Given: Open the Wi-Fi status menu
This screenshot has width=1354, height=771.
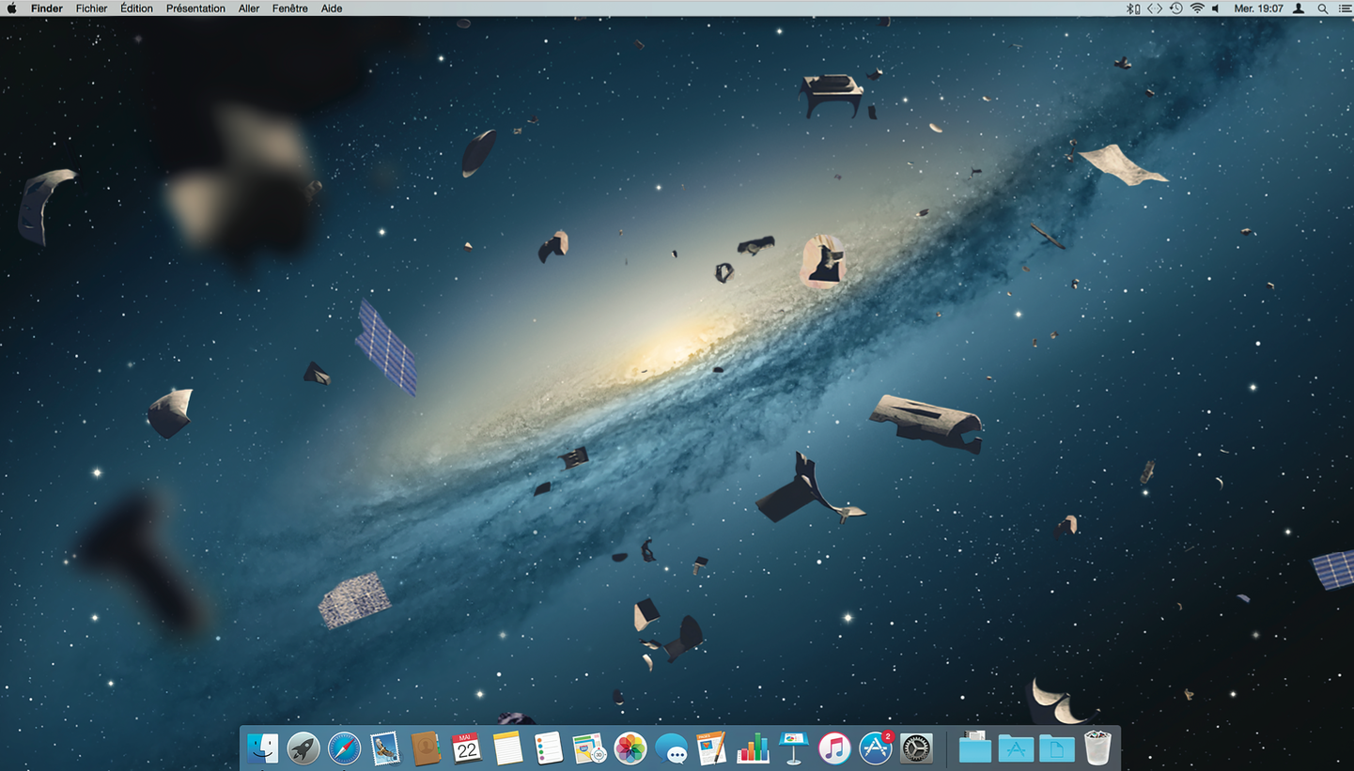Looking at the screenshot, I should coord(1197,8).
